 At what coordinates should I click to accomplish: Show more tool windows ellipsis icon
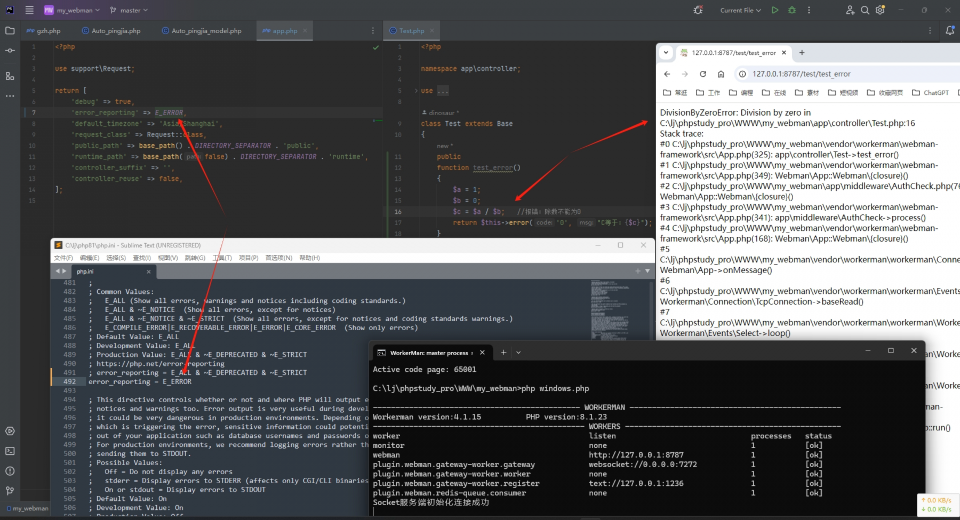10,96
